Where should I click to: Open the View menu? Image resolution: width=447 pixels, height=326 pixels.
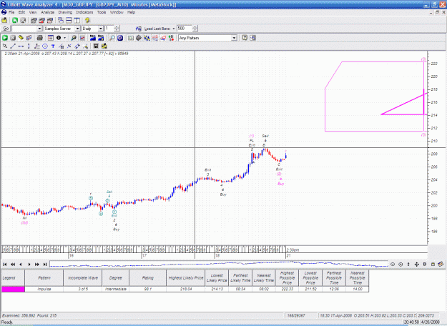point(33,12)
